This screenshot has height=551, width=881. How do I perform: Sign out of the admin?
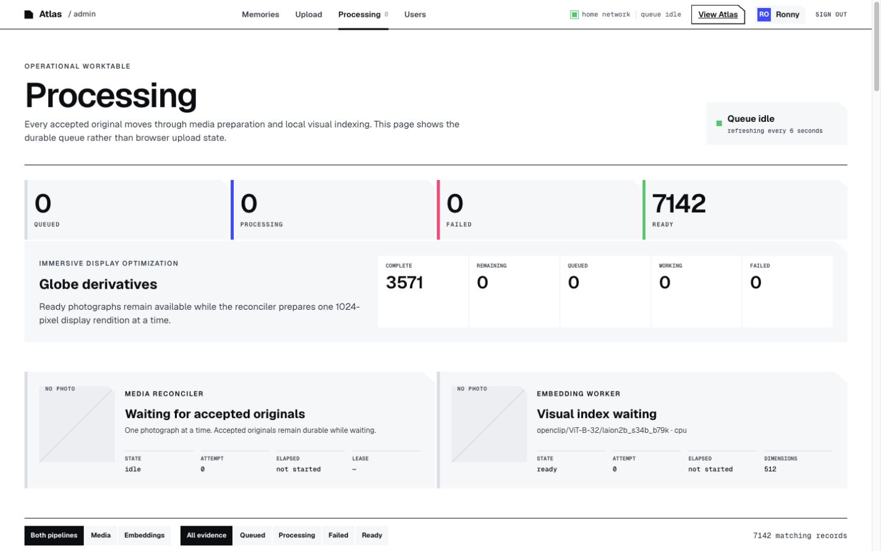click(831, 14)
